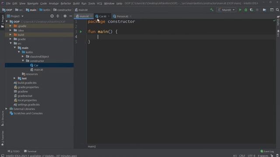Run the MainKt configuration
This screenshot has width=280, height=157.
point(240,10)
